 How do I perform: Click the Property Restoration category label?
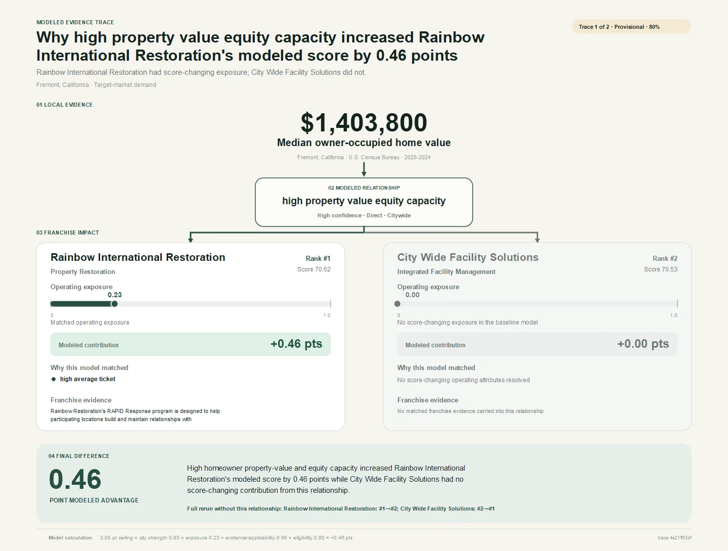(x=83, y=271)
